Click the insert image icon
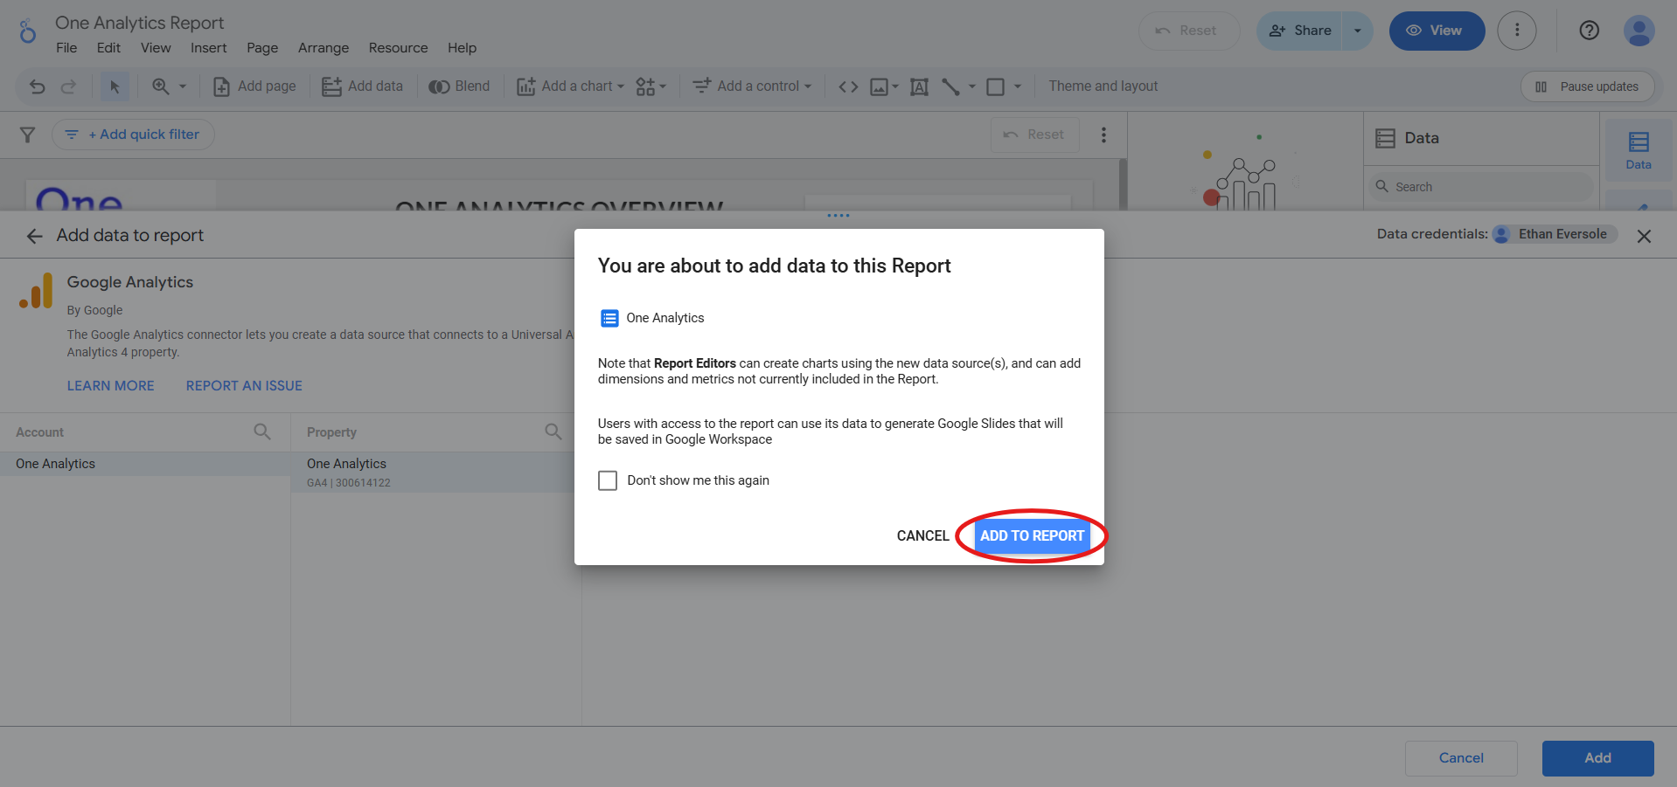 click(880, 86)
